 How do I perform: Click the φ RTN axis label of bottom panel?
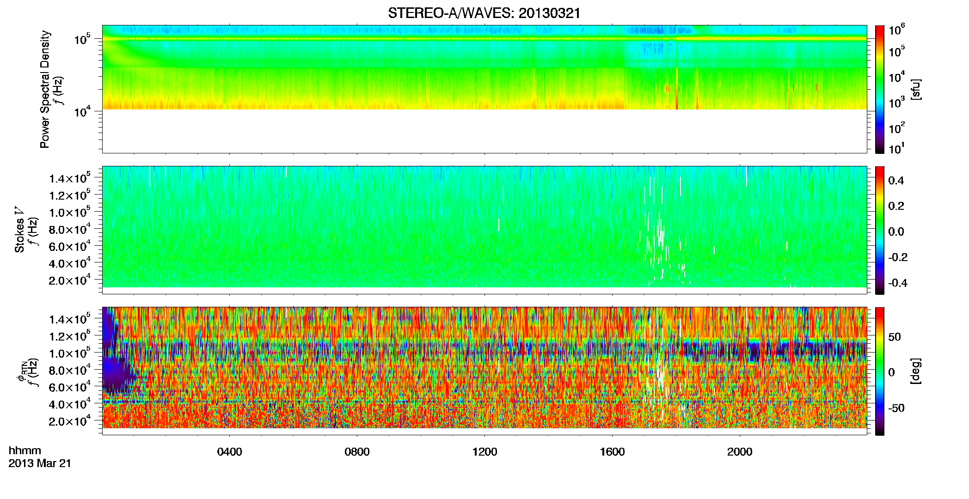tap(21, 371)
